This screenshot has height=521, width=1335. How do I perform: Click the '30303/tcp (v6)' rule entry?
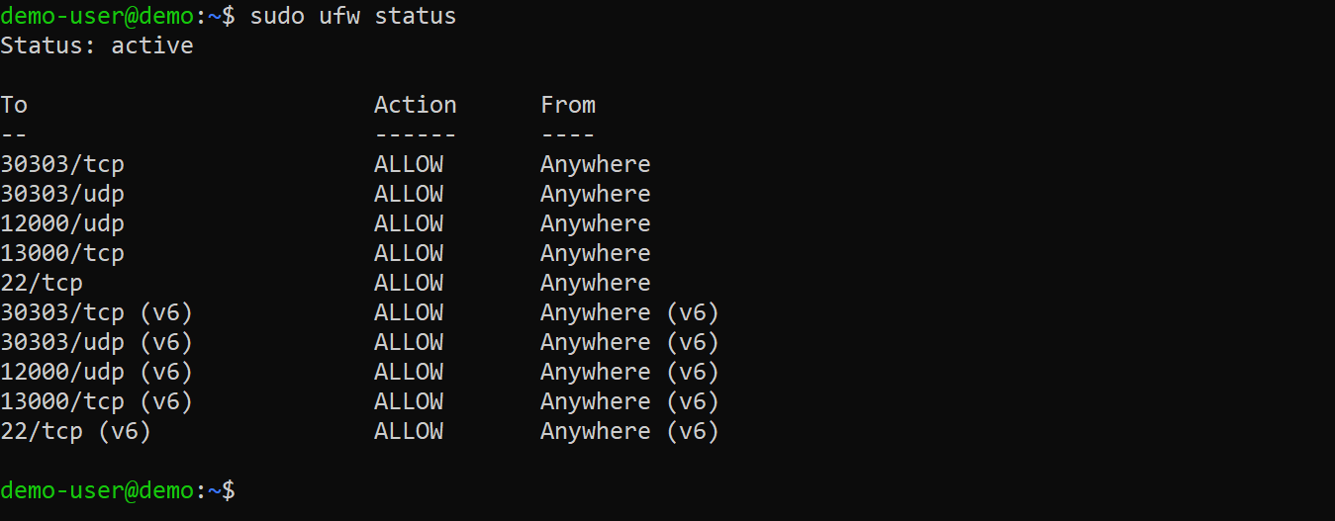96,312
